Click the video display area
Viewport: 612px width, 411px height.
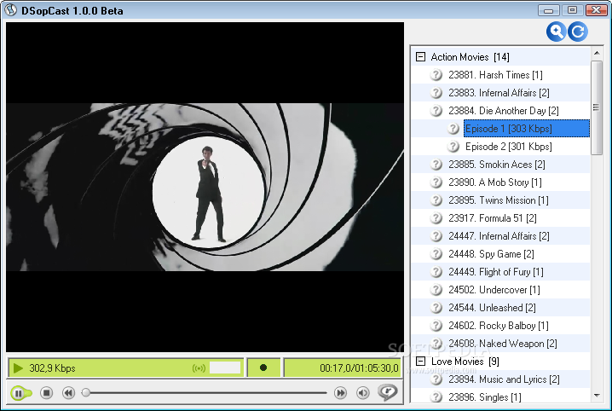click(205, 187)
